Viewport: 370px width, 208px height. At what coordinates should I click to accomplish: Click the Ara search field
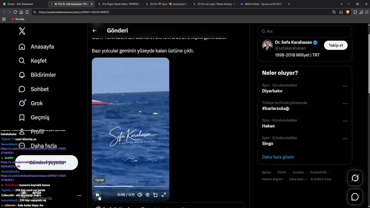(x=305, y=31)
